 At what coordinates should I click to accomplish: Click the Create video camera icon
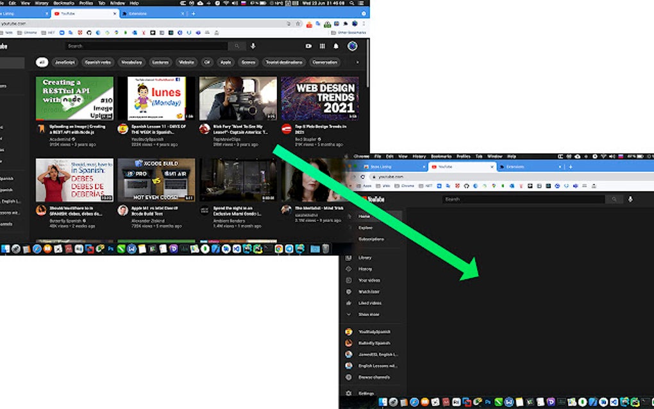tap(309, 46)
